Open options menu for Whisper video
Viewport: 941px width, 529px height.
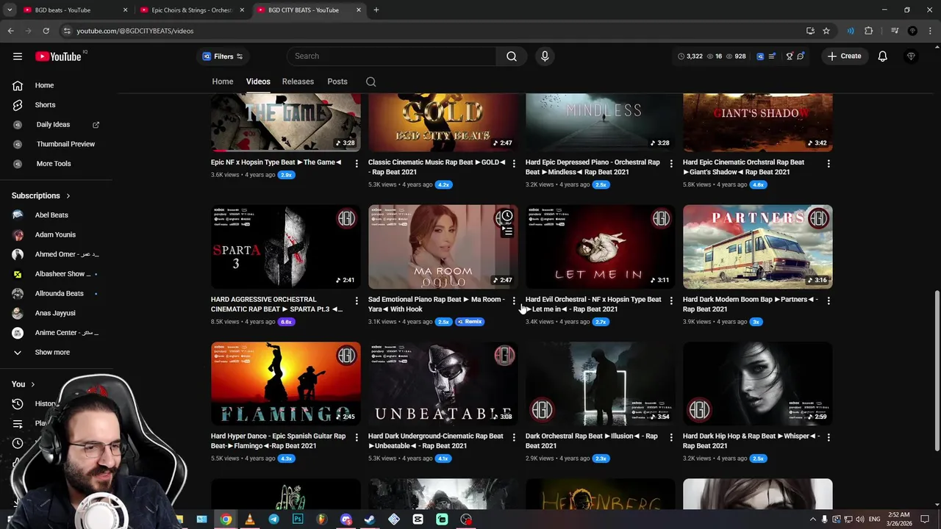click(829, 437)
